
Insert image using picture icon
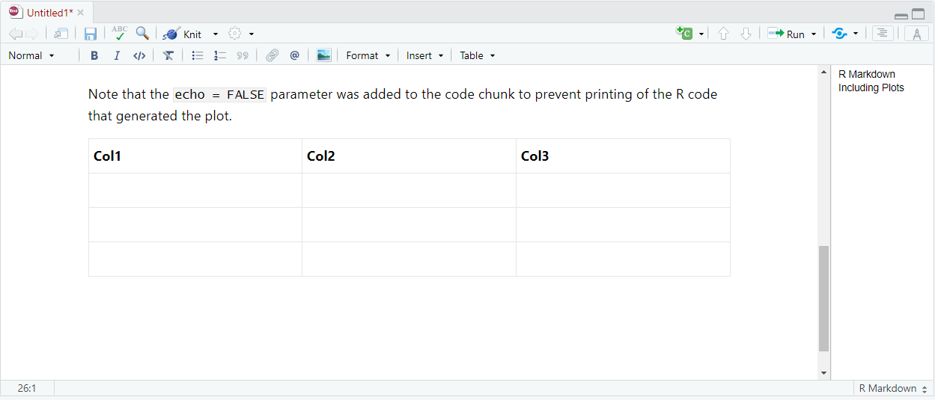(323, 55)
